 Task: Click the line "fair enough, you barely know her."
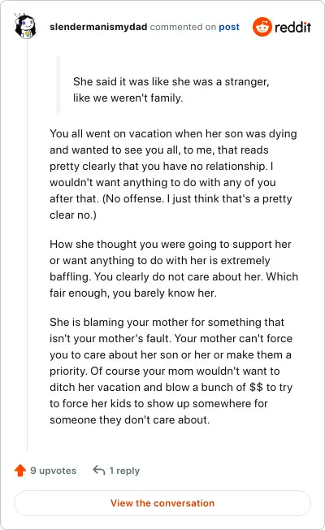pos(133,293)
